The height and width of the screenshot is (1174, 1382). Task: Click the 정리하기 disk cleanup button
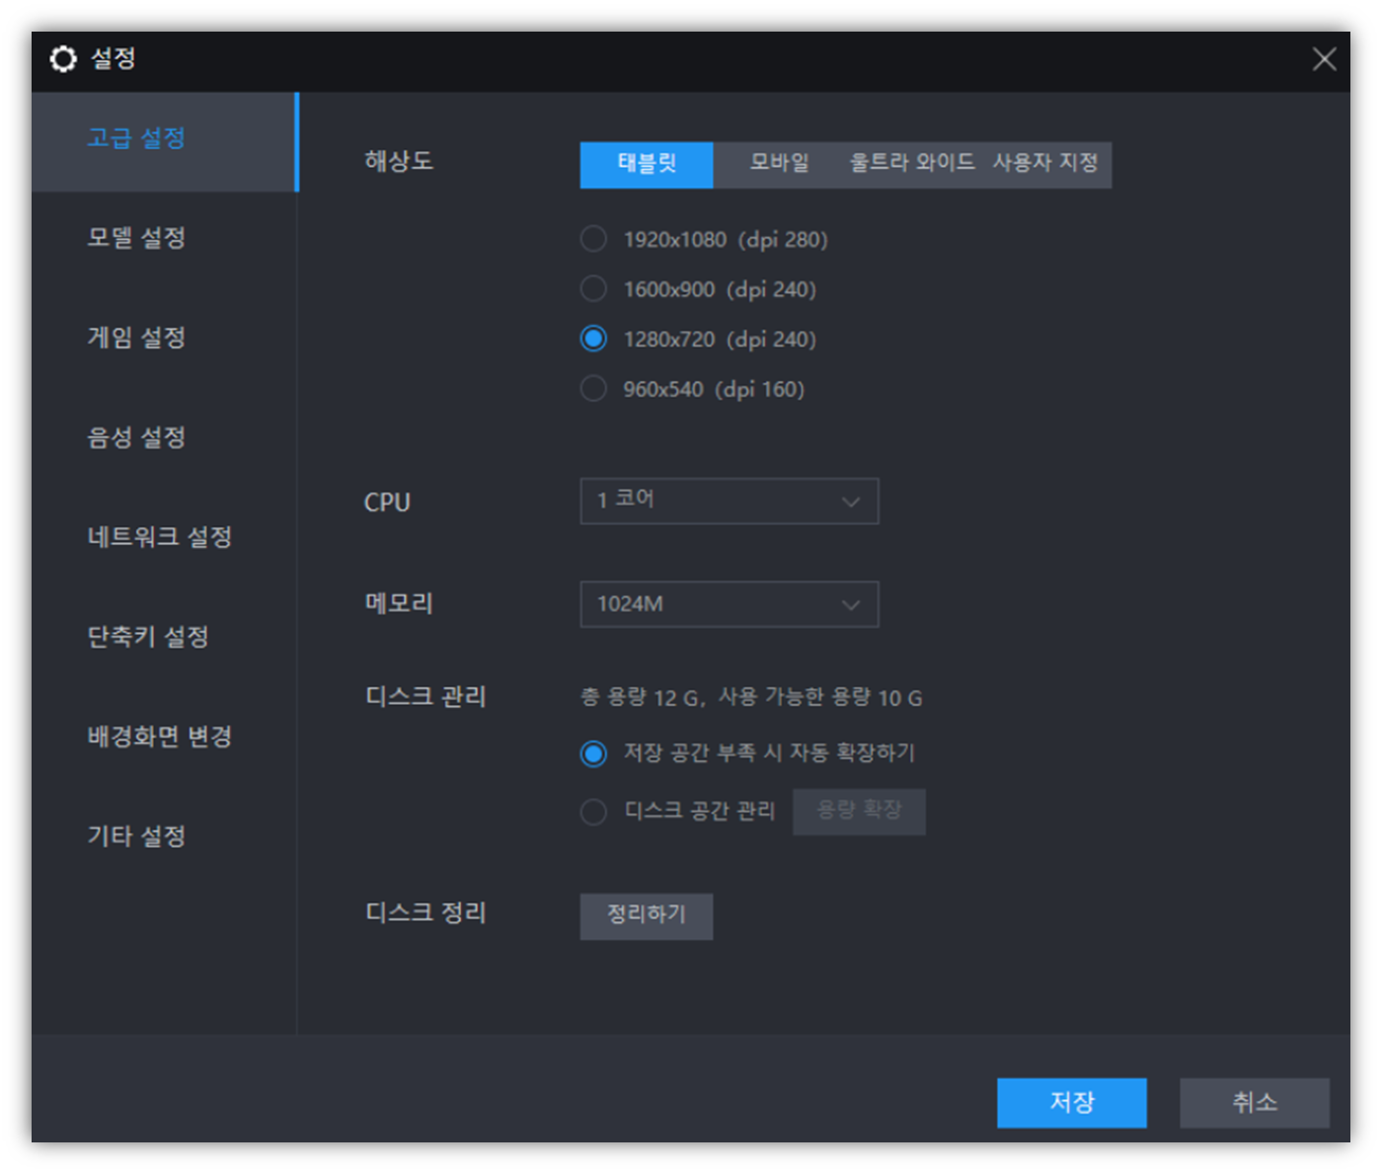(x=647, y=915)
